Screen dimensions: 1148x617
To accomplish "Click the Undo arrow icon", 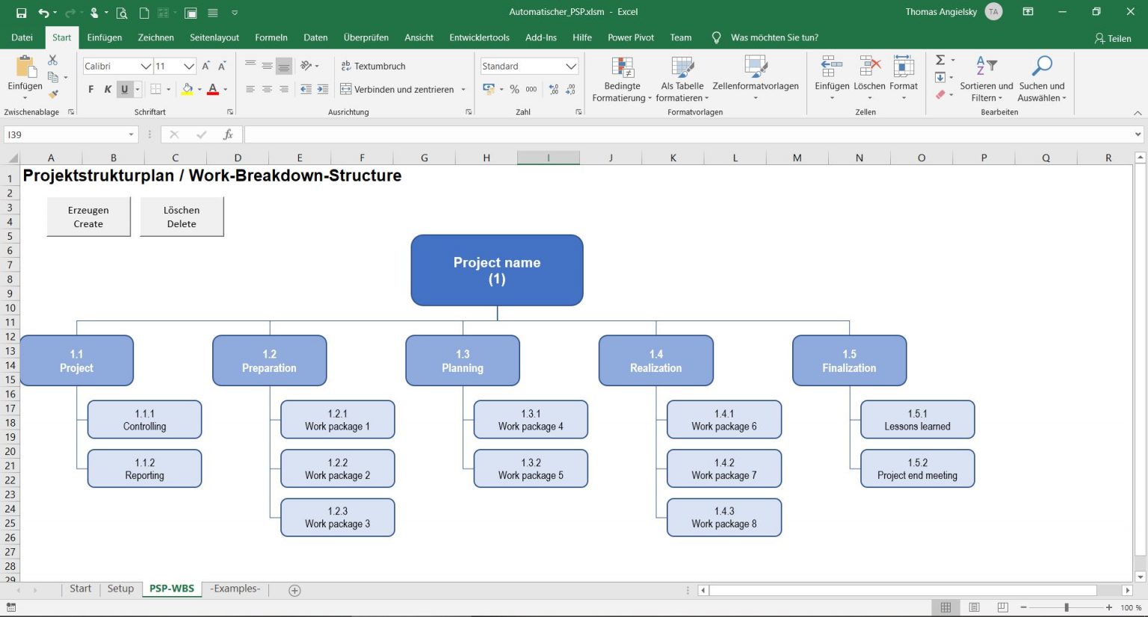I will pos(44,13).
